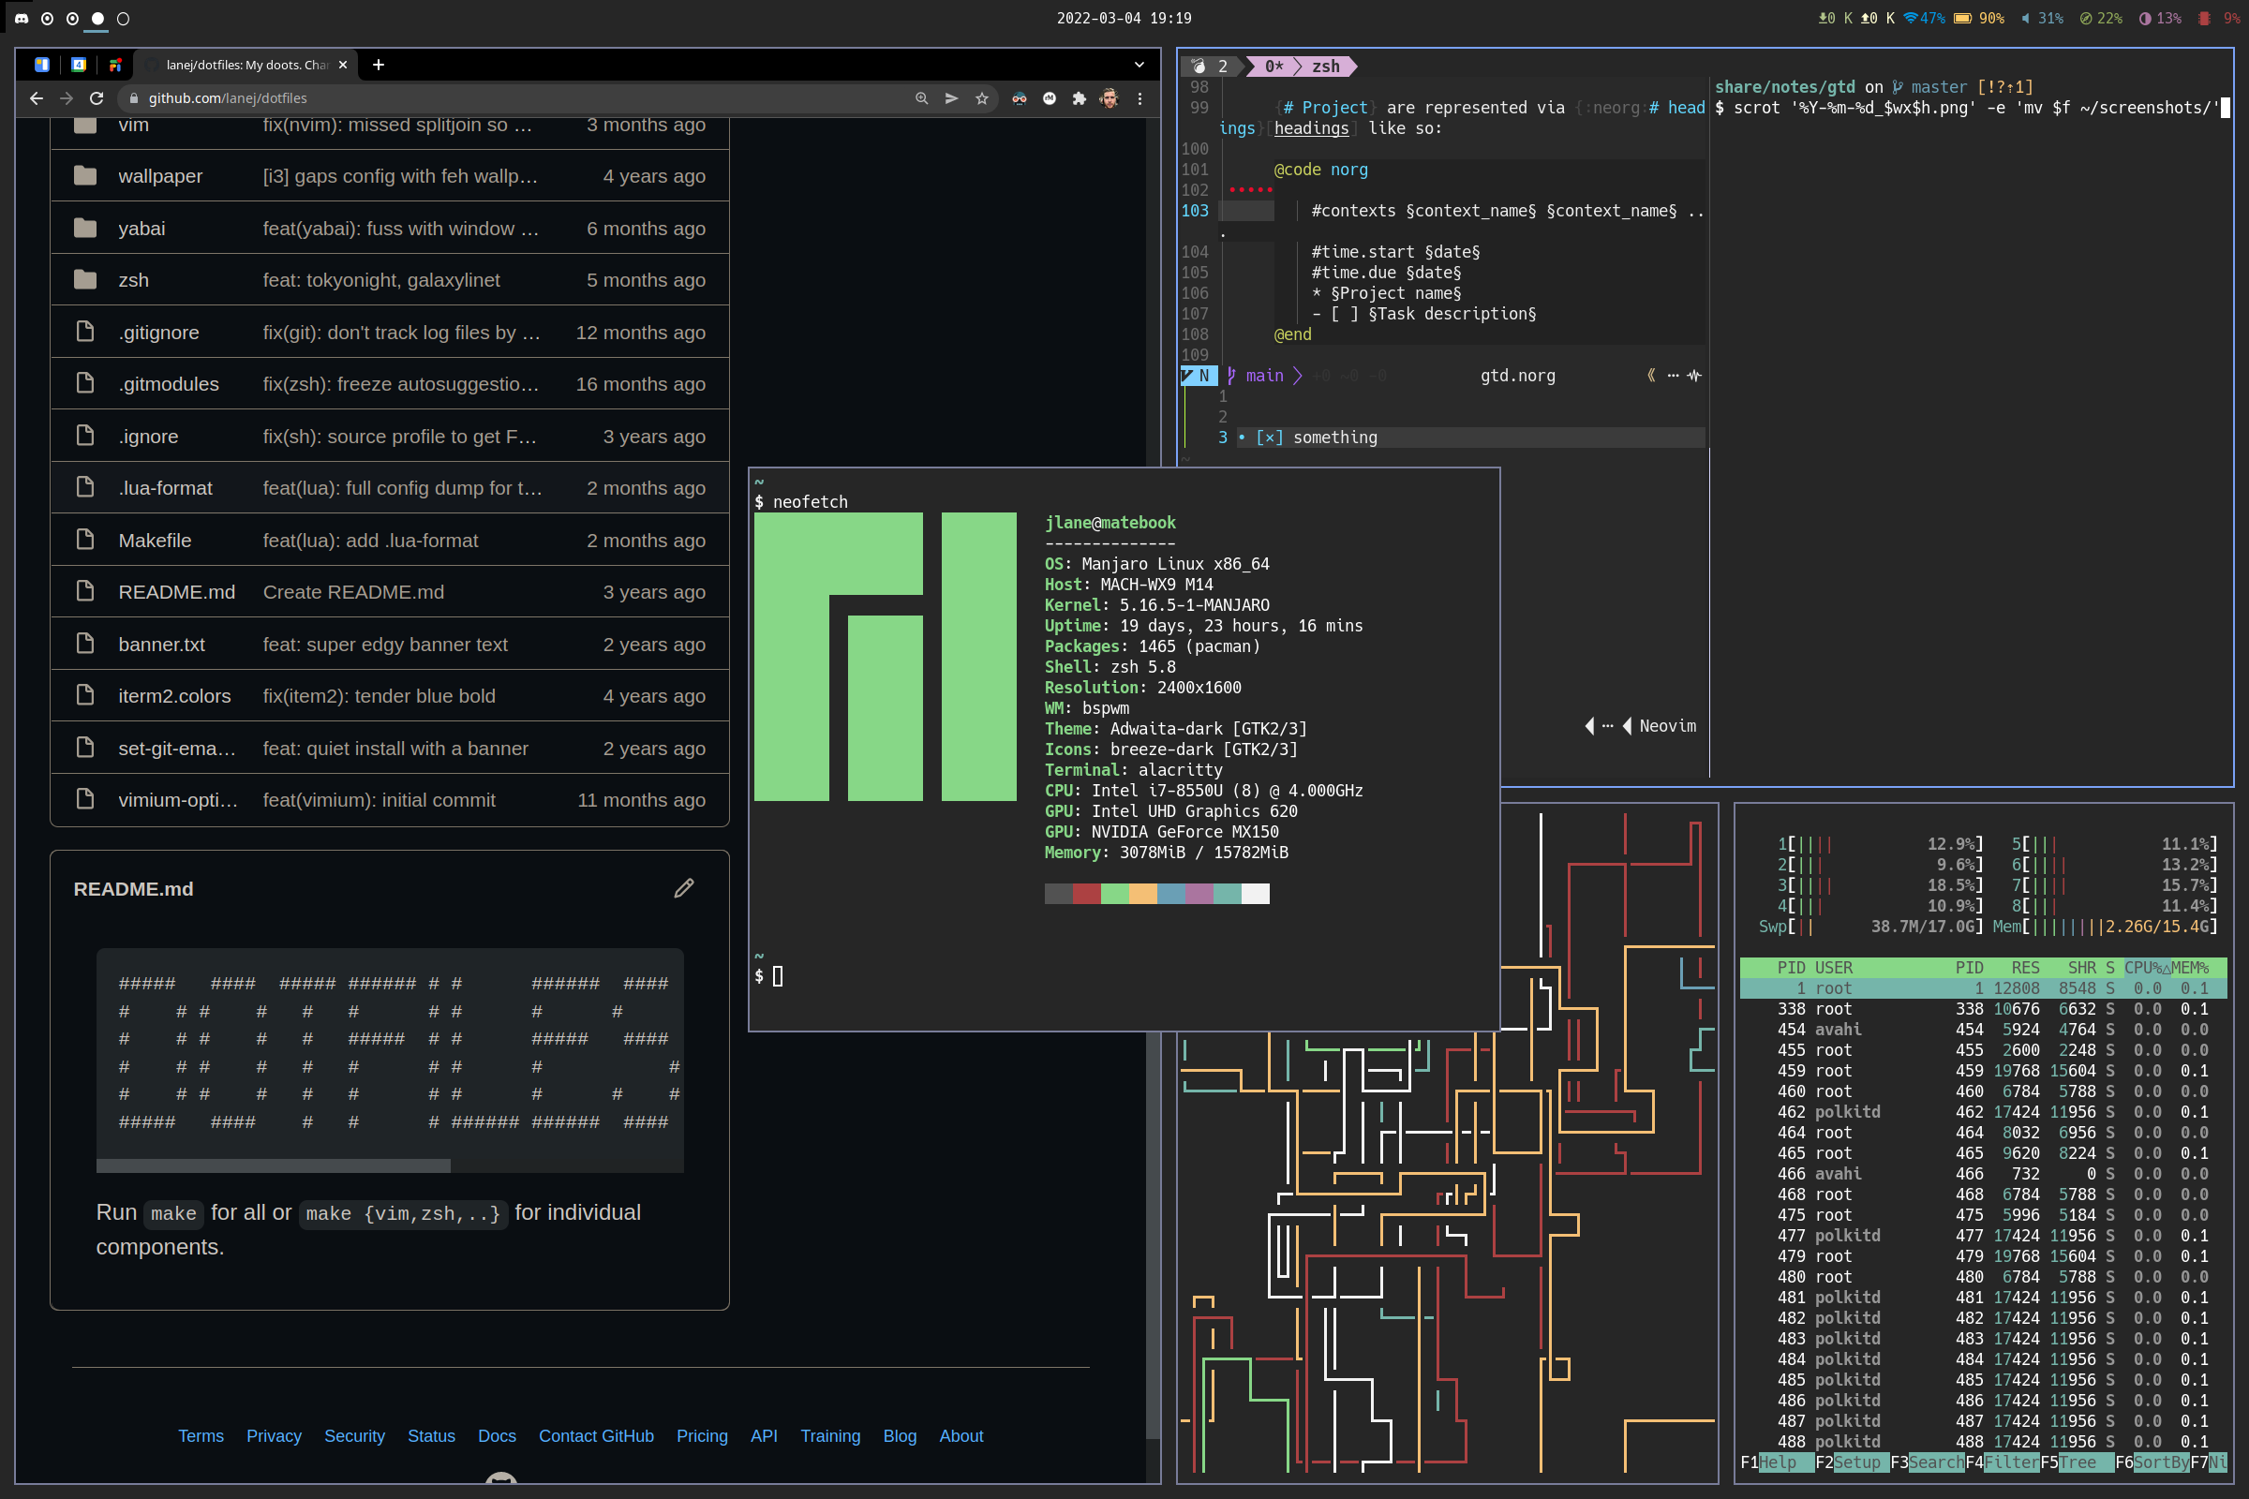Toggle the '[x] something' task checkbox
The height and width of the screenshot is (1499, 2249).
pos(1269,438)
